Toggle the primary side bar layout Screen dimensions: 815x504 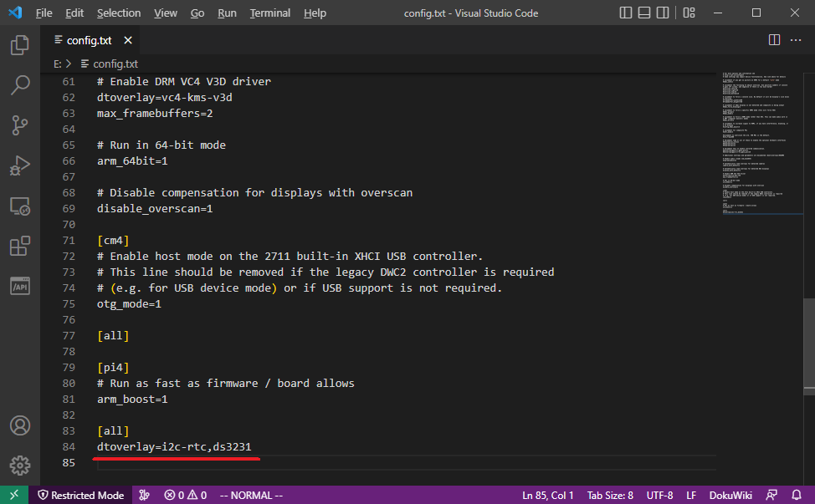pyautogui.click(x=626, y=13)
